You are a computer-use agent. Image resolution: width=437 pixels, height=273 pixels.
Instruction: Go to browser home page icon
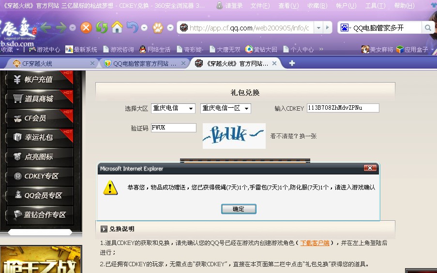(117, 27)
